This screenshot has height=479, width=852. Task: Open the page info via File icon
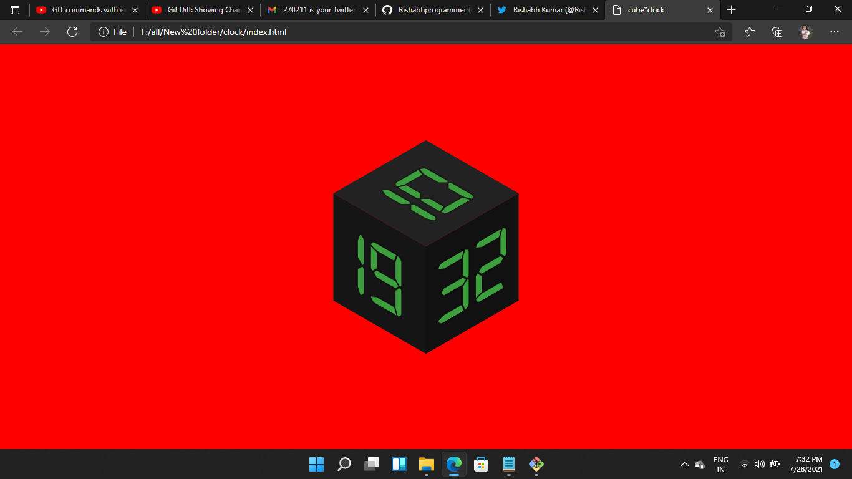pos(103,32)
